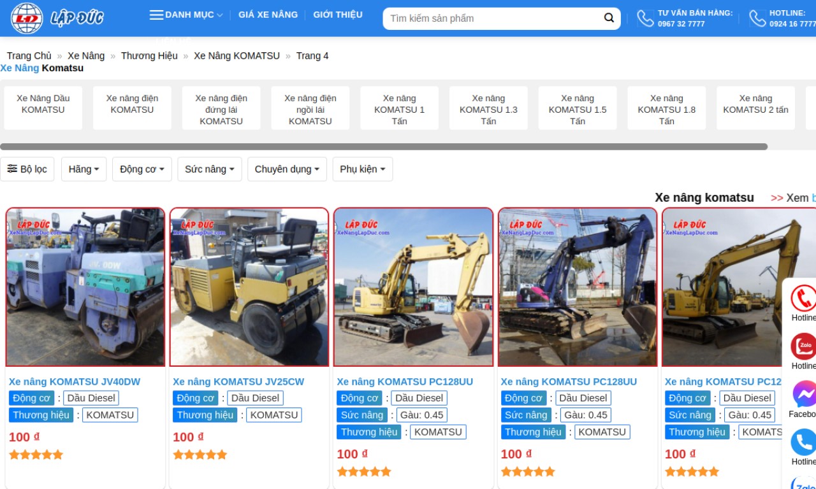Open the yellow excavator PC128UU product title
The height and width of the screenshot is (489, 816).
[405, 381]
